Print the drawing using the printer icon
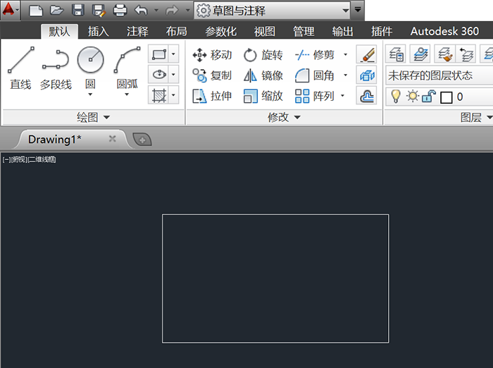Image resolution: width=493 pixels, height=368 pixels. pyautogui.click(x=120, y=11)
